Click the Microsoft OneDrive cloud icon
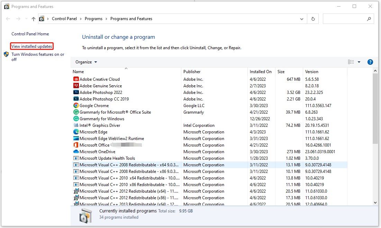This screenshot has height=228, width=381. (x=76, y=152)
